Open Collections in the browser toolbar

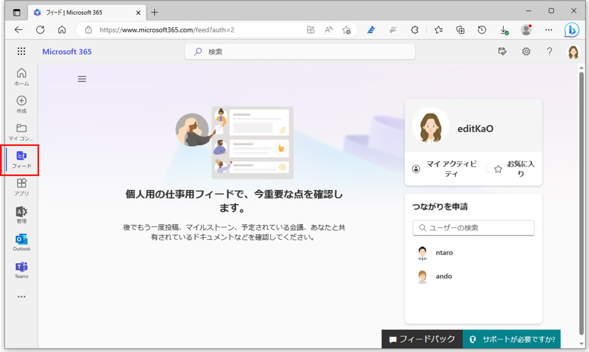460,30
